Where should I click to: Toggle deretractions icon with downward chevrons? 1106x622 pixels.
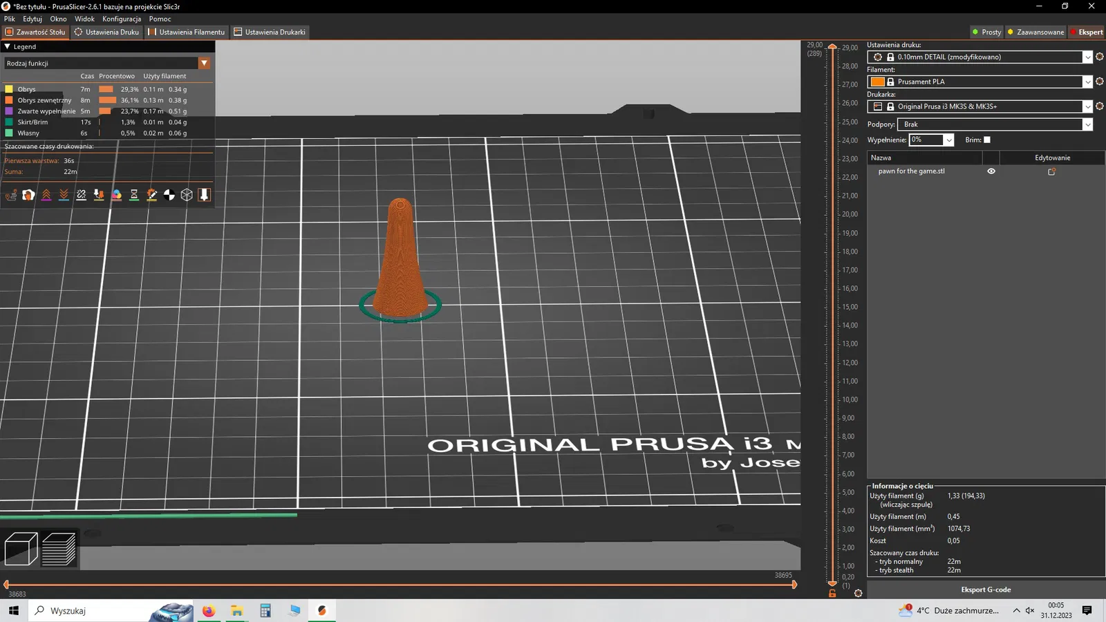click(64, 195)
